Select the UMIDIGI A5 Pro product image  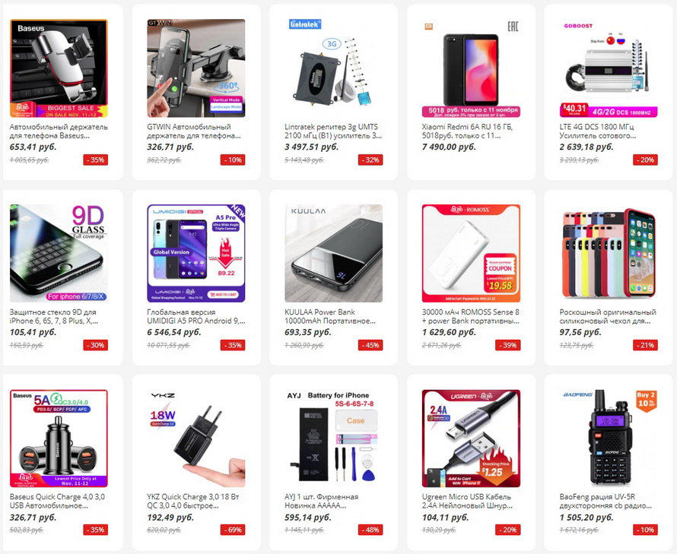(196, 253)
